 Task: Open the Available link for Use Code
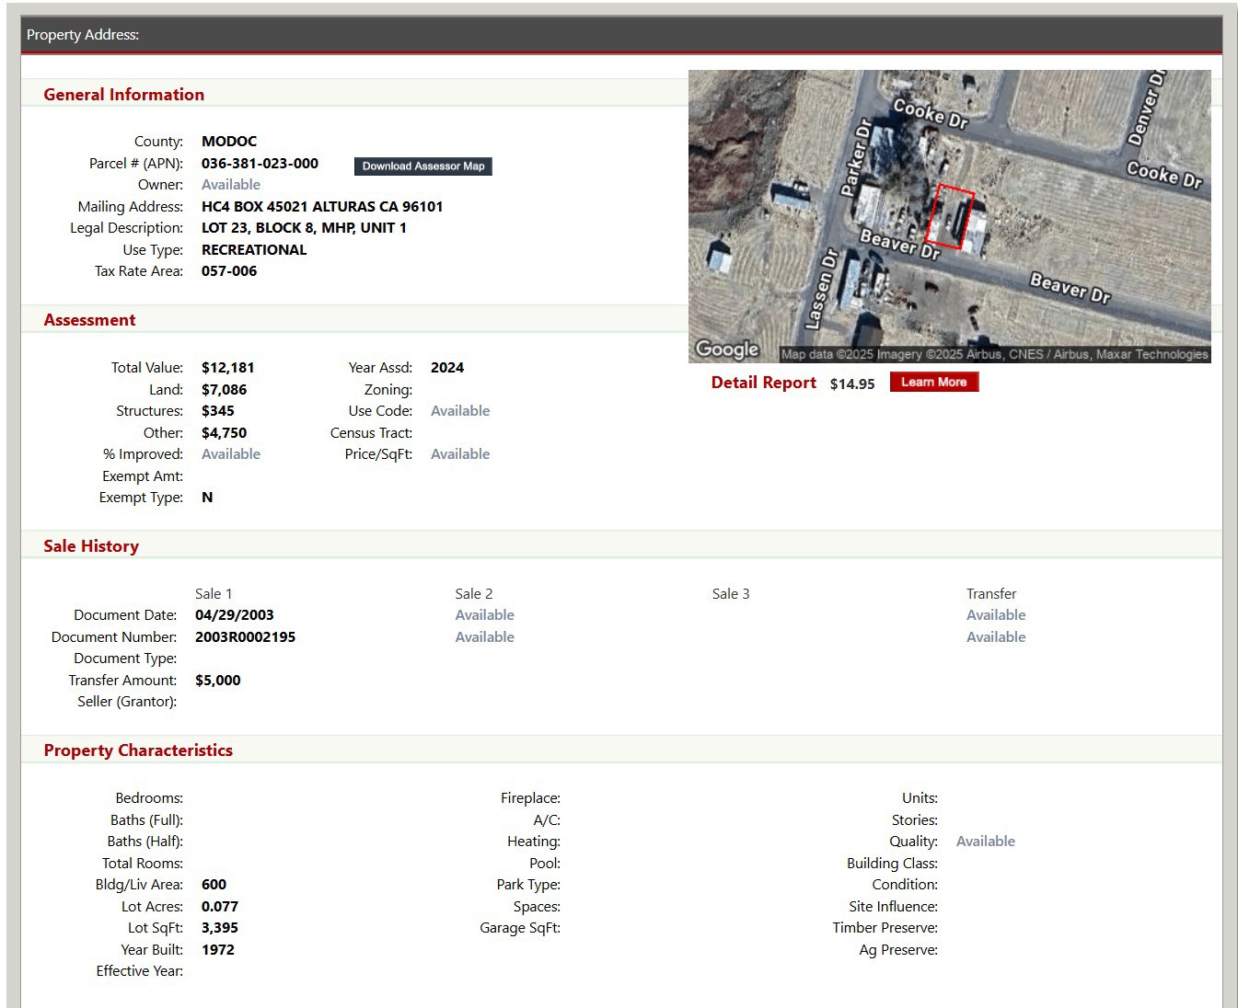(459, 411)
